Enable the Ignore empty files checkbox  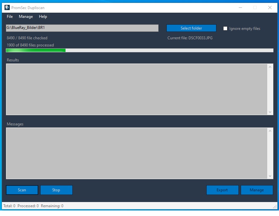pos(225,29)
